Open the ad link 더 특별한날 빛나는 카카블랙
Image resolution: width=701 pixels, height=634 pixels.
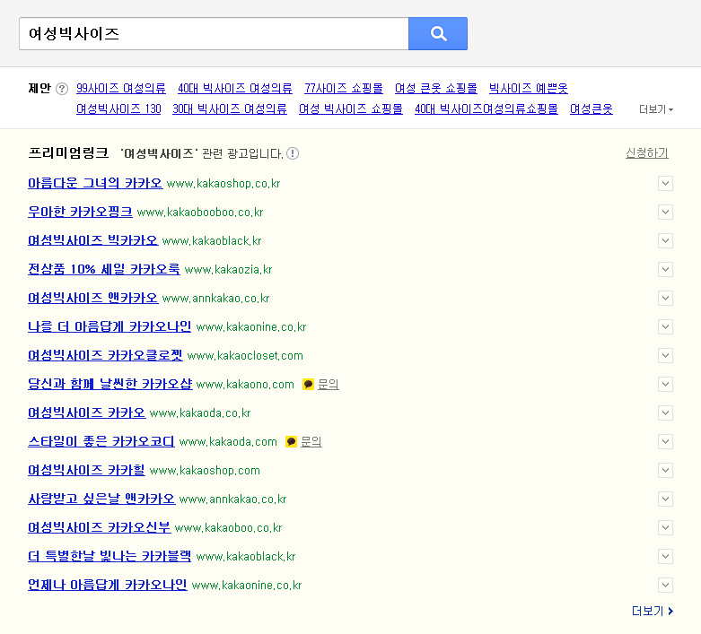click(x=110, y=556)
